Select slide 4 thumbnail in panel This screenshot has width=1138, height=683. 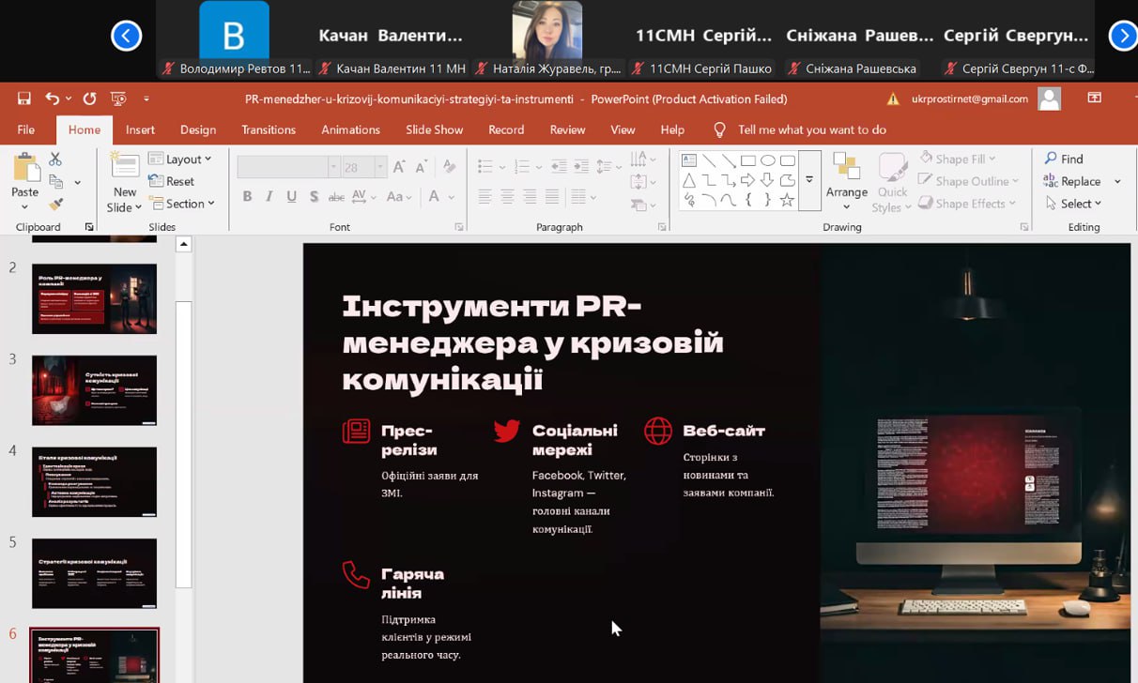[x=94, y=481]
